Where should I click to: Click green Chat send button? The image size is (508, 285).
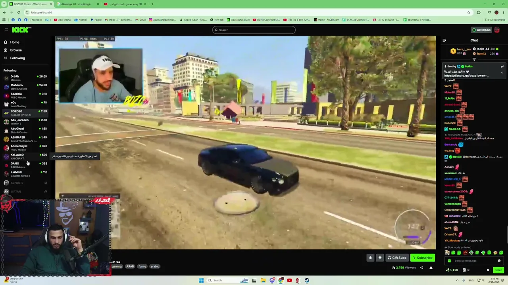pos(498,270)
